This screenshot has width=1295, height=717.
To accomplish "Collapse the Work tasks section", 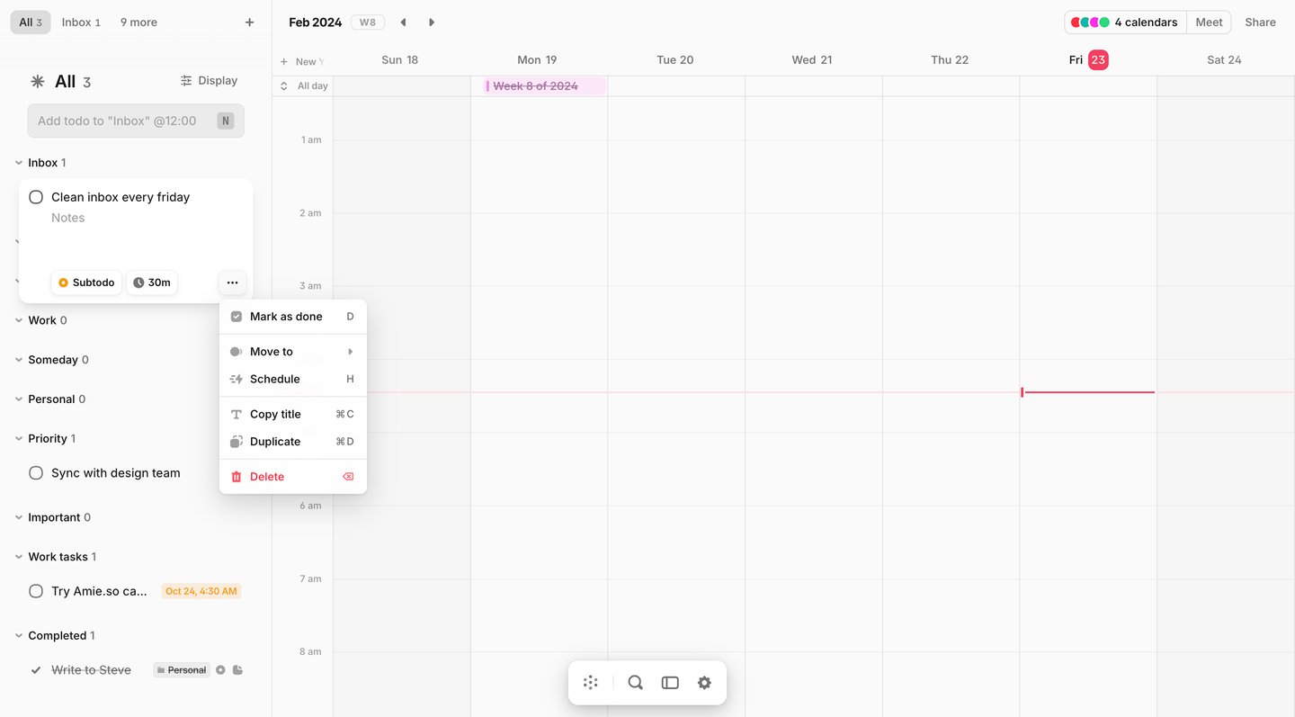I will 19,556.
